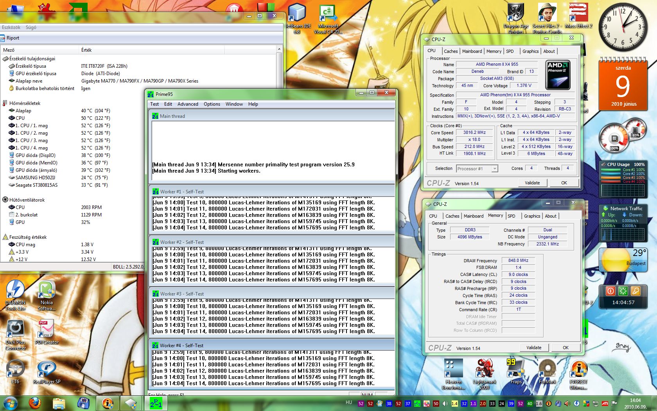
Task: Click the Worker #3 - Self-Test title bar
Action: [272, 294]
